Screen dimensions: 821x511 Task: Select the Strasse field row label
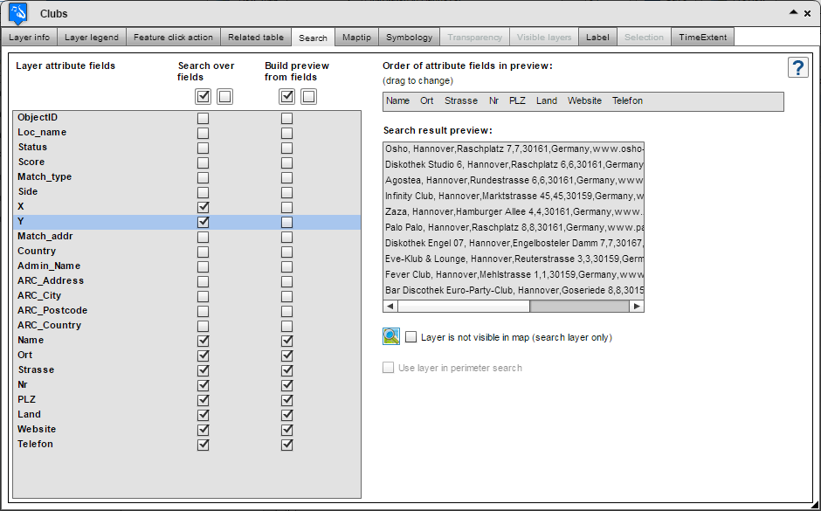coord(36,369)
